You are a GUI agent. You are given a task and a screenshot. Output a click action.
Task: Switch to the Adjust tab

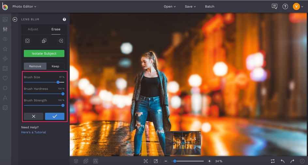[x=33, y=29]
